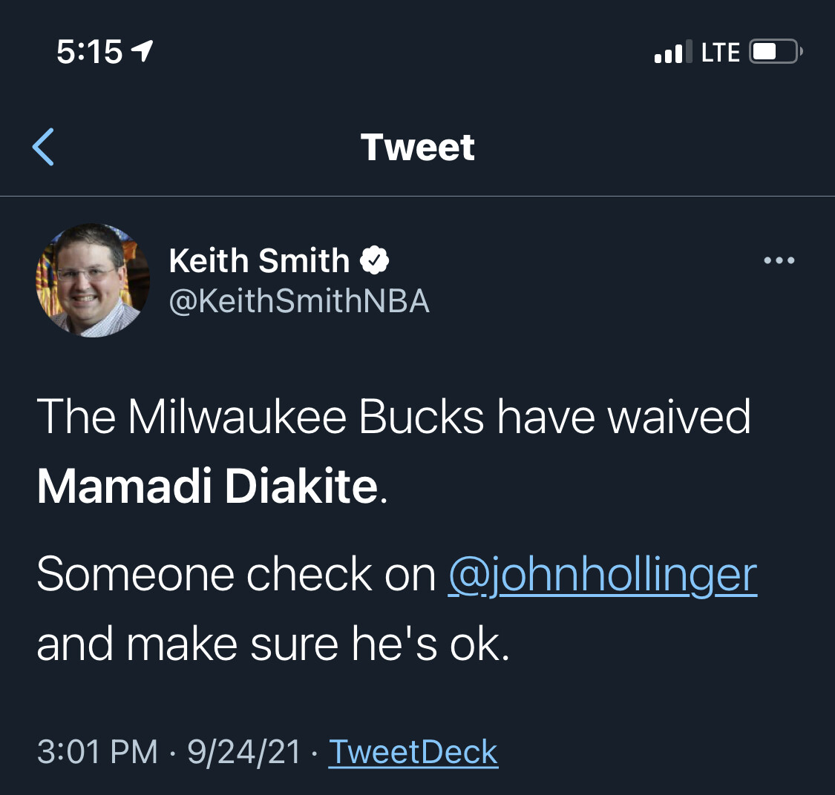
Task: Tap the back arrow
Action: [x=44, y=147]
